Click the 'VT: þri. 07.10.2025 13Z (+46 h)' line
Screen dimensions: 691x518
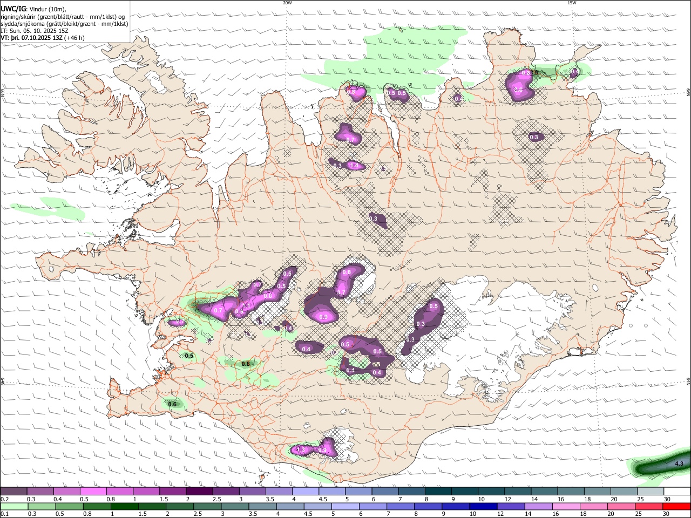(x=43, y=38)
